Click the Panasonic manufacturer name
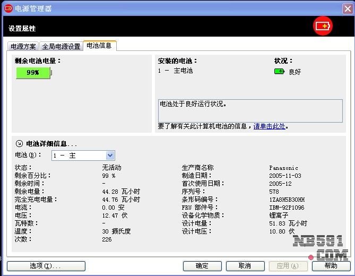Viewport: 355px width, 276px height. tap(283, 168)
